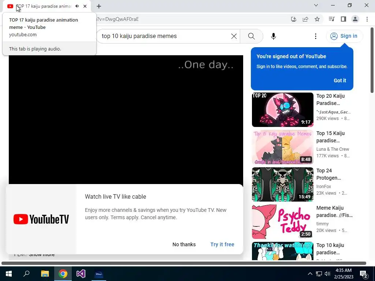Decline YouTube TV offer with No thanks
Screen dimensions: 375x281
[x=184, y=244]
